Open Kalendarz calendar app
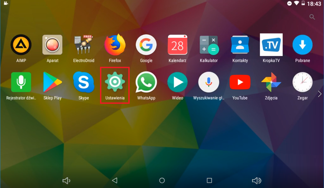Viewport: 324px width, 188px height. [177, 45]
